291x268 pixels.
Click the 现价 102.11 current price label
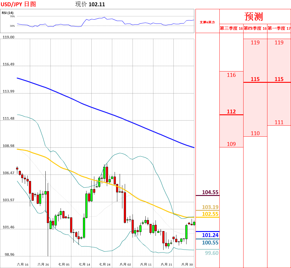tap(90, 4)
